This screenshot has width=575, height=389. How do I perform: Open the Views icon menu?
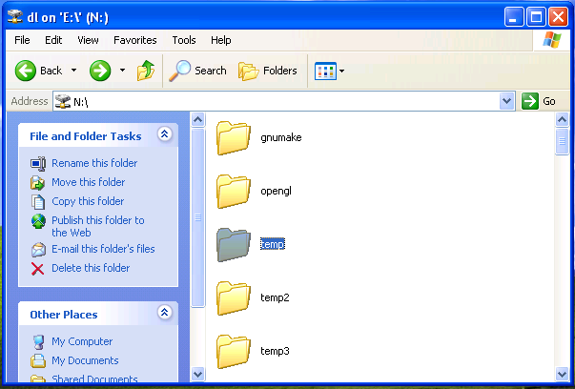(x=325, y=71)
